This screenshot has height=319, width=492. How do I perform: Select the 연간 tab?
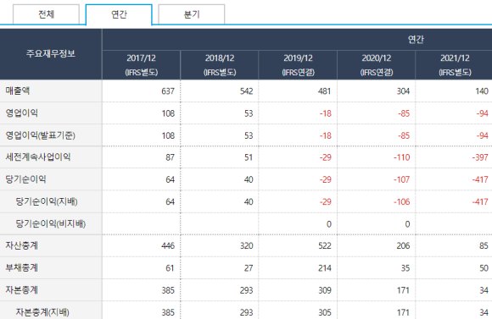point(119,14)
